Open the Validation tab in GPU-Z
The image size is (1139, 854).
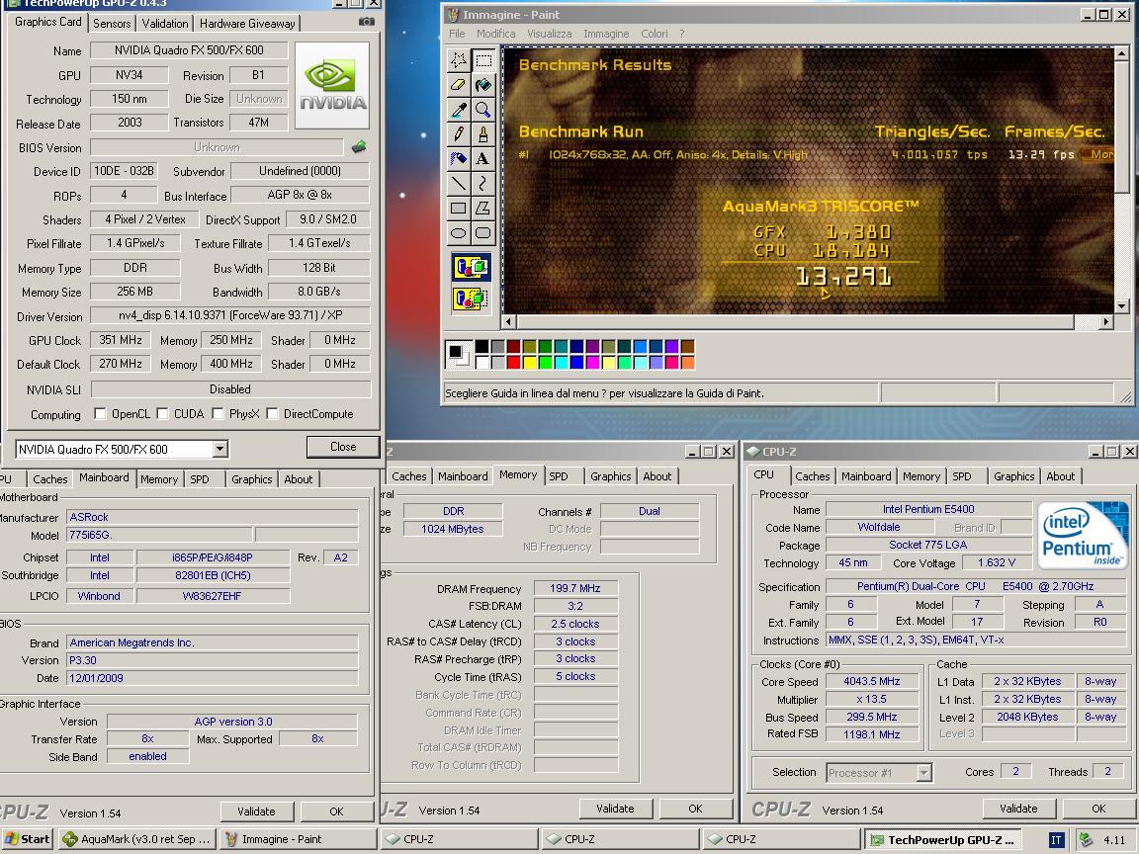(165, 24)
